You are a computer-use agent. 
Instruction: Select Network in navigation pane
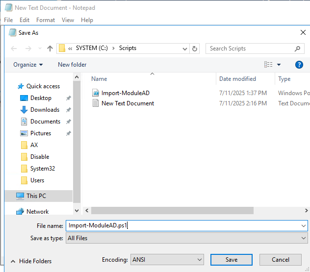click(x=37, y=212)
